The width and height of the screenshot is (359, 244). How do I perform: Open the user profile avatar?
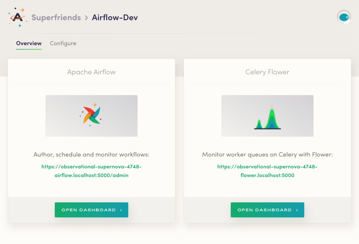344,17
